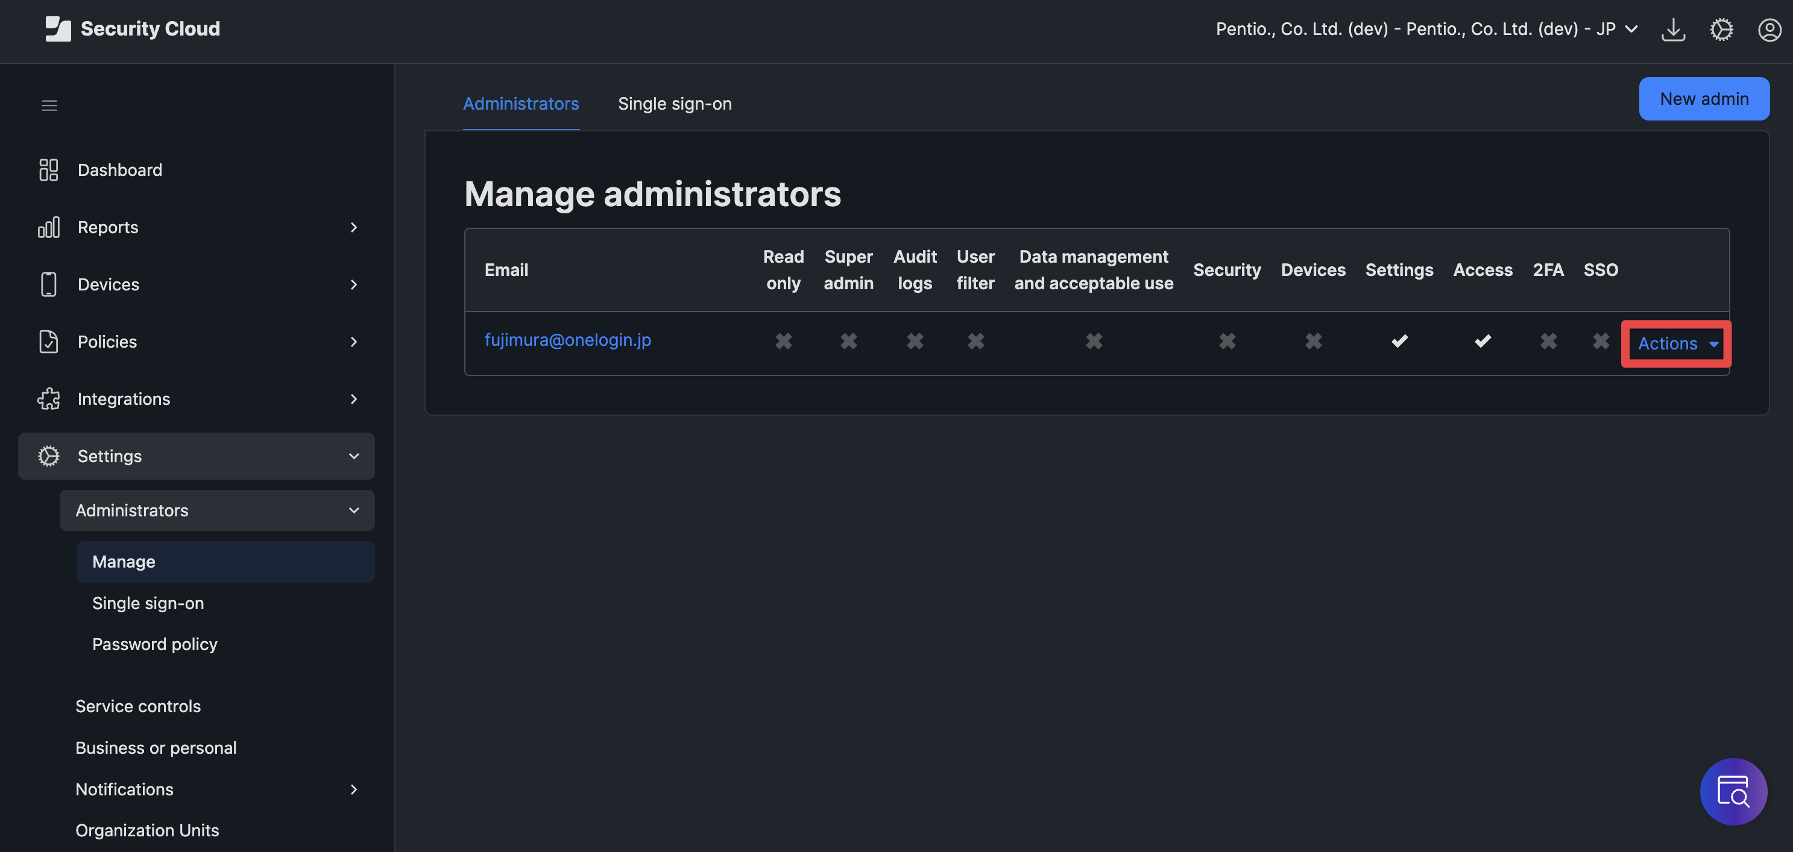Click the New admin button
This screenshot has height=852, width=1793.
click(1704, 99)
